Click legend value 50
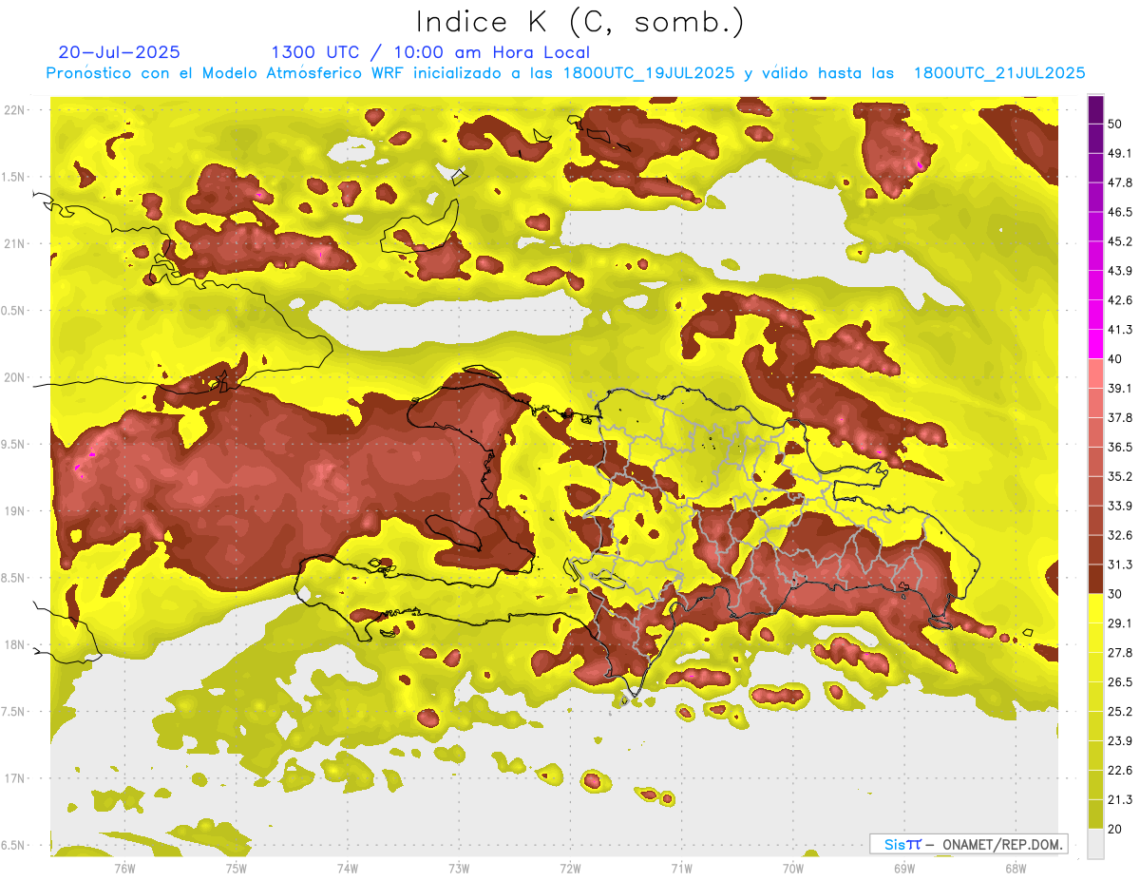Viewport: 1140px width, 881px height. [1115, 124]
